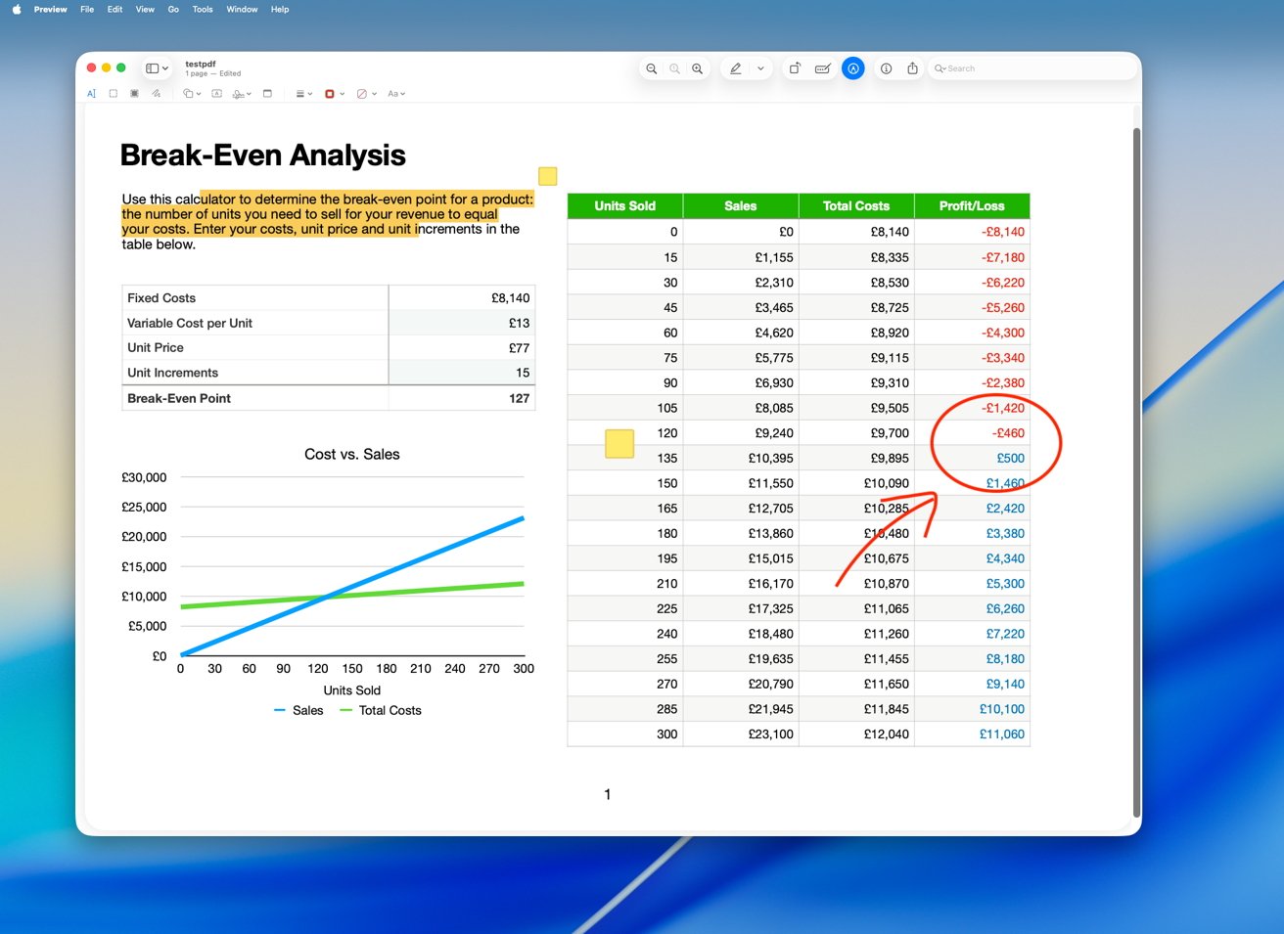Expand the shapes dropdown menu
Screen dimensions: 1284x934
tap(192, 94)
